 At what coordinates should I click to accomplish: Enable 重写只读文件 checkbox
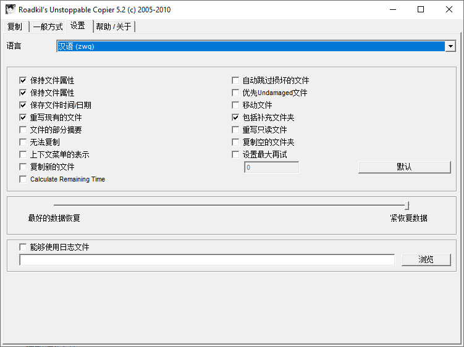235,130
